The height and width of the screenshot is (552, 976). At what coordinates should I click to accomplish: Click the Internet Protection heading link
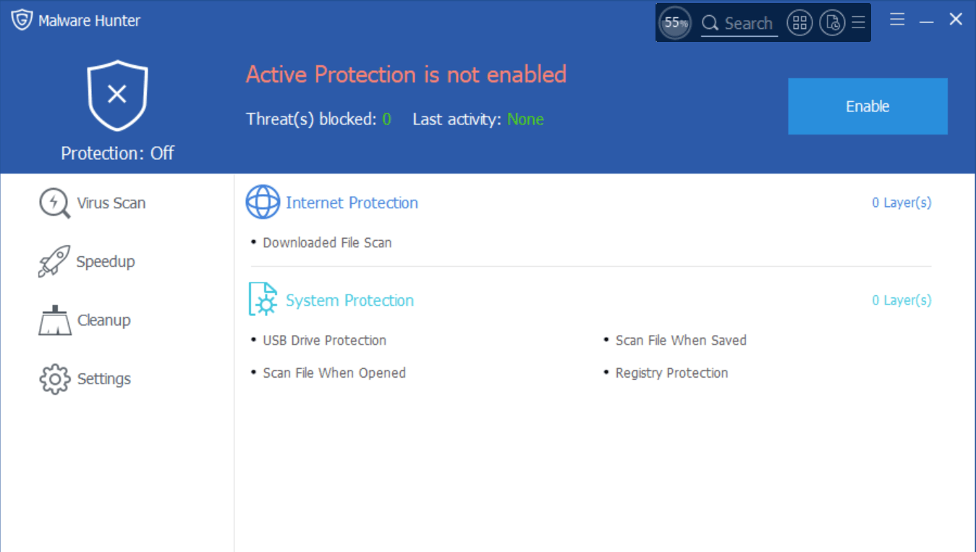[x=352, y=203]
